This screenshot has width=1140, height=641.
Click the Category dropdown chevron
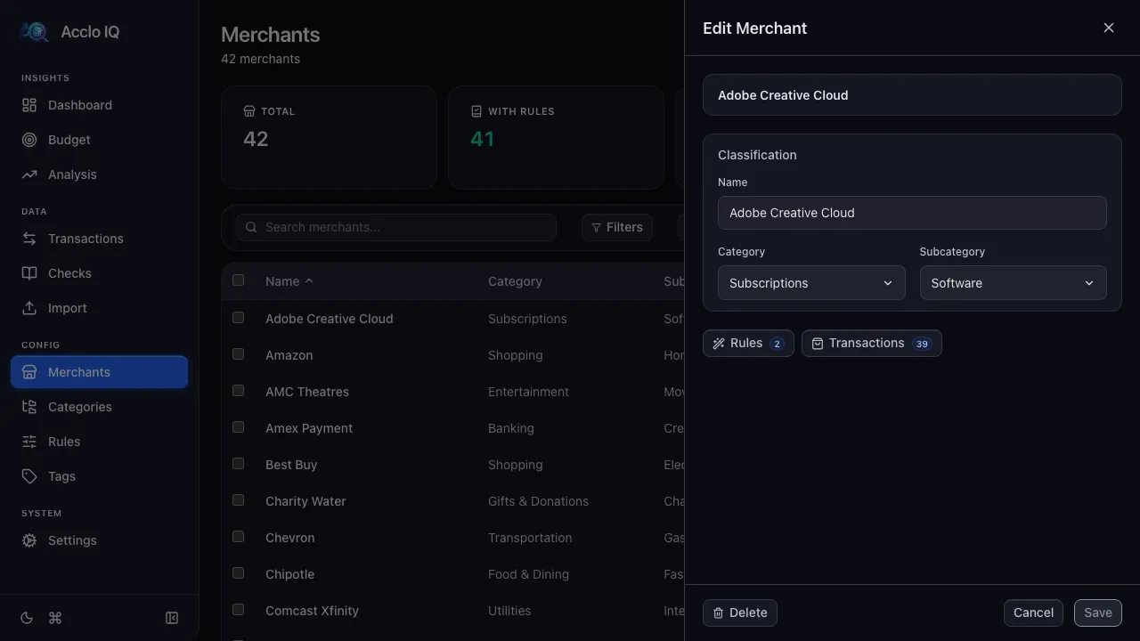888,283
